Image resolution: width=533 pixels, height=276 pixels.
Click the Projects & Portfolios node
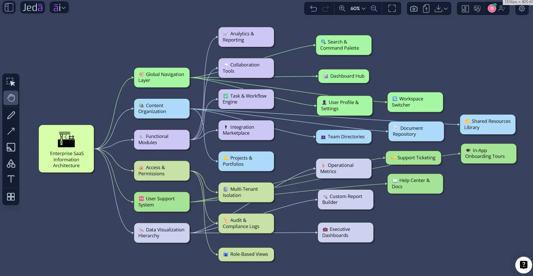click(246, 161)
